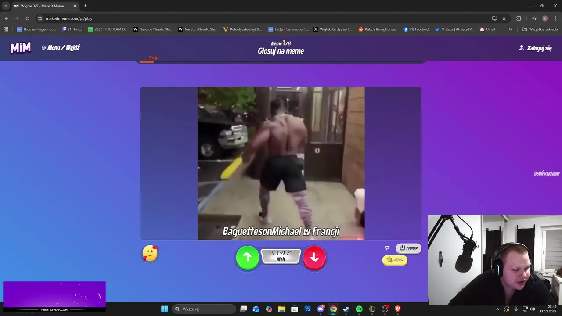Save meme with Zapisz button

click(x=395, y=260)
